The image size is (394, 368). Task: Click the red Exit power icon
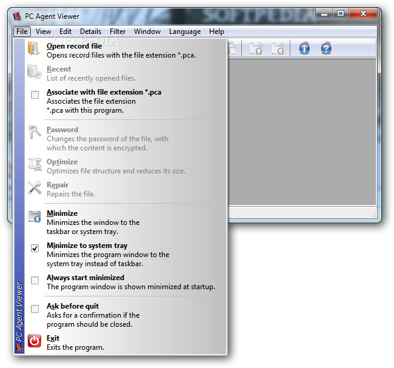coord(35,341)
